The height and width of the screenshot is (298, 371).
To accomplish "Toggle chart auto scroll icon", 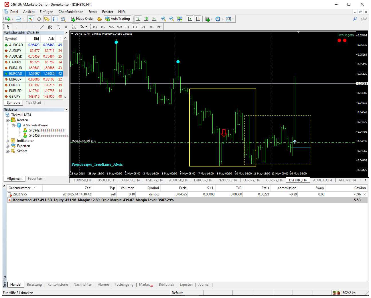I will pos(190,19).
